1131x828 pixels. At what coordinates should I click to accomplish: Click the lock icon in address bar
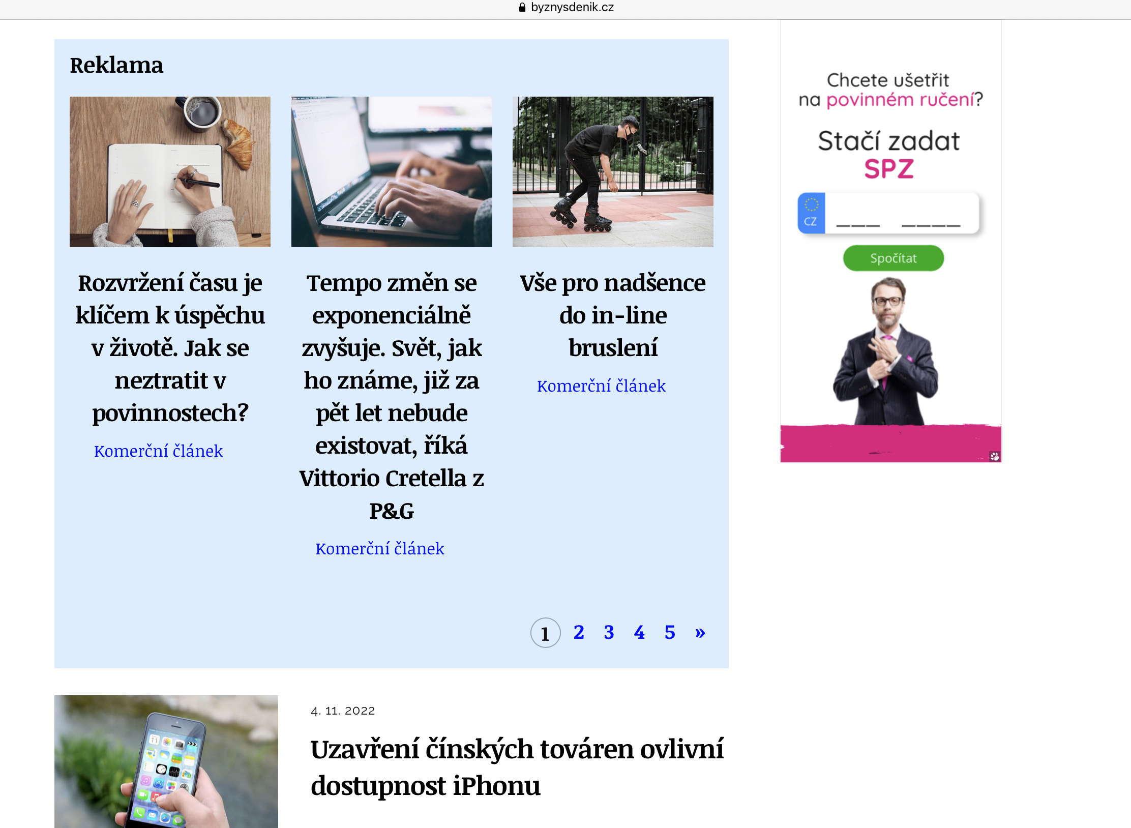tap(522, 7)
